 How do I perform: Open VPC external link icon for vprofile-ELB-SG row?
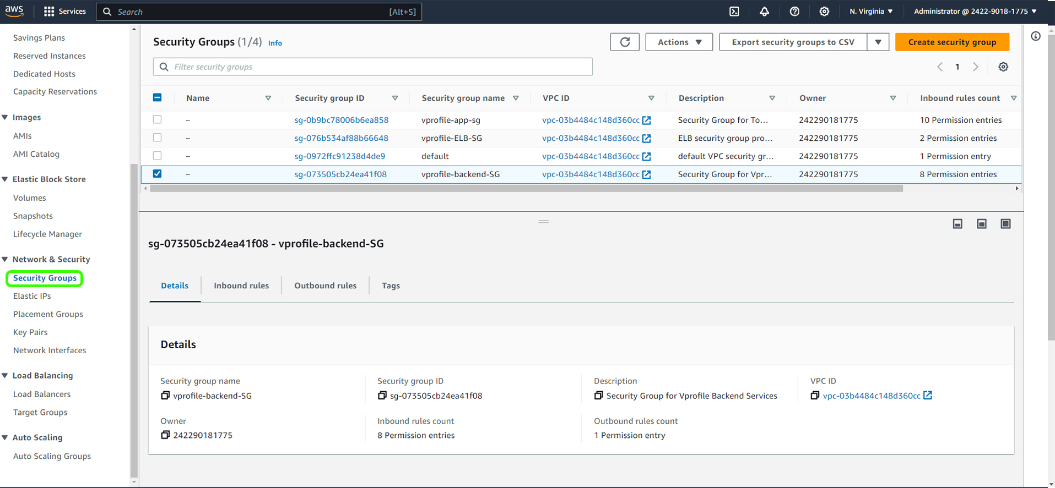[647, 138]
